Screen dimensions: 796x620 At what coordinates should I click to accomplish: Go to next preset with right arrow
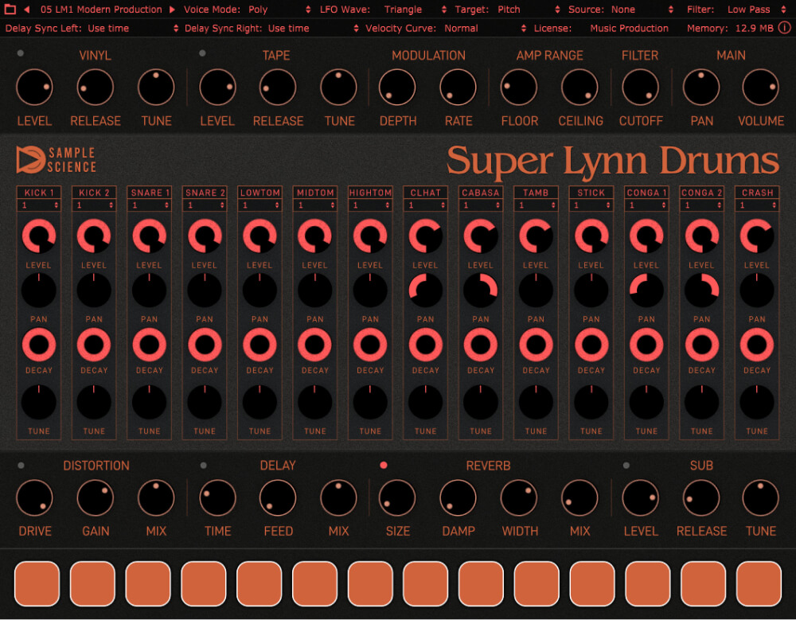172,9
